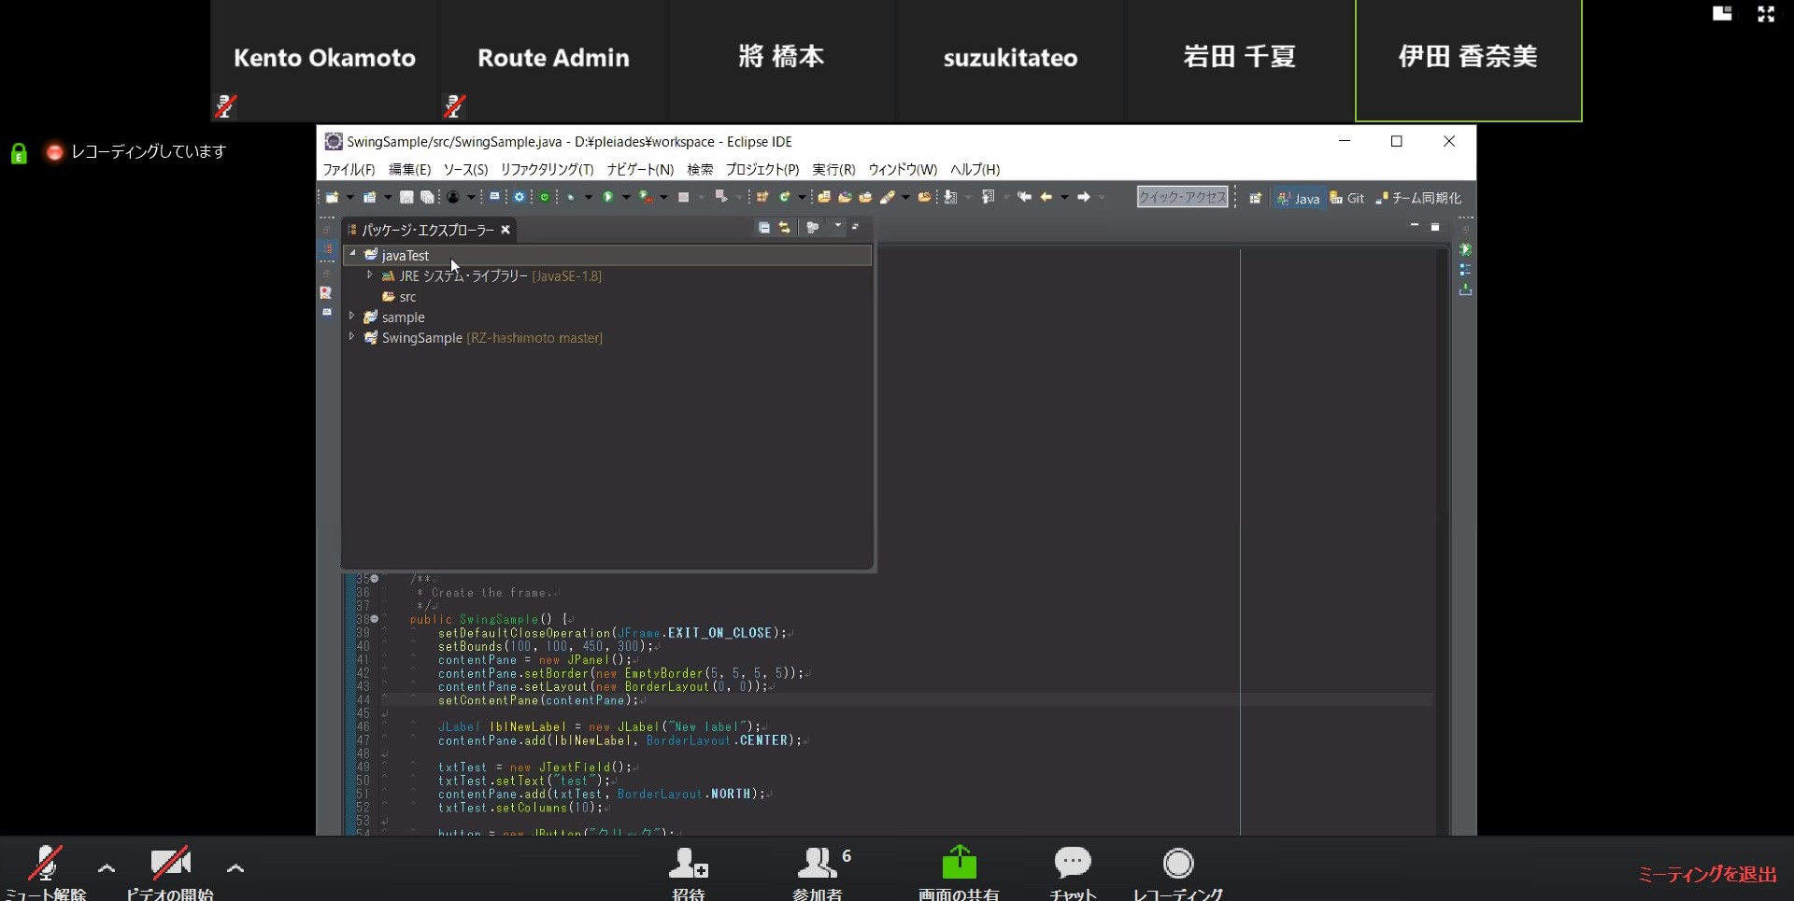The width and height of the screenshot is (1794, 901).
Task: Click the Next Annotation icon
Action: click(950, 197)
